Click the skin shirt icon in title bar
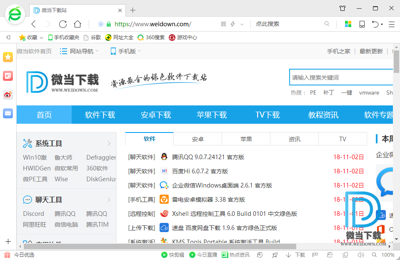The width and height of the screenshot is (400, 260). pos(342,8)
